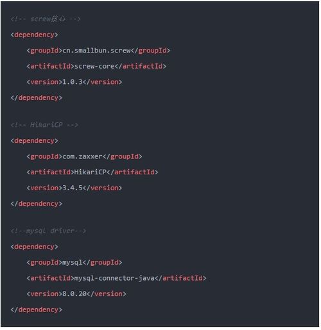Screen dimensions: 321x330
Task: Click the HikariCP artifactId value
Action: pyautogui.click(x=91, y=172)
